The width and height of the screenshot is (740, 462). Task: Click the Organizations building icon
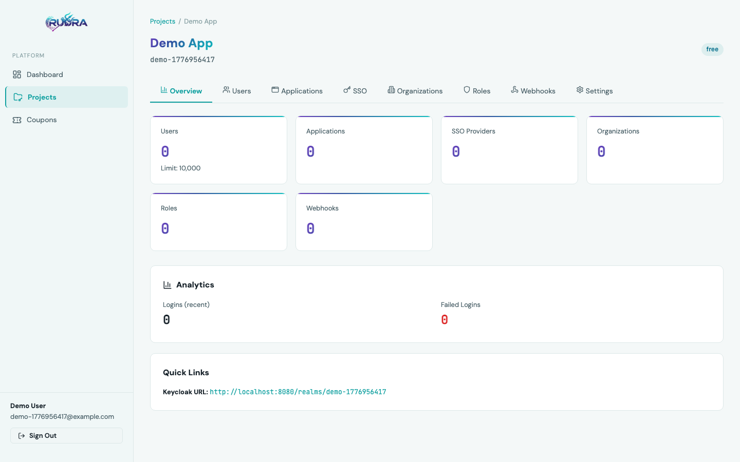tap(391, 90)
